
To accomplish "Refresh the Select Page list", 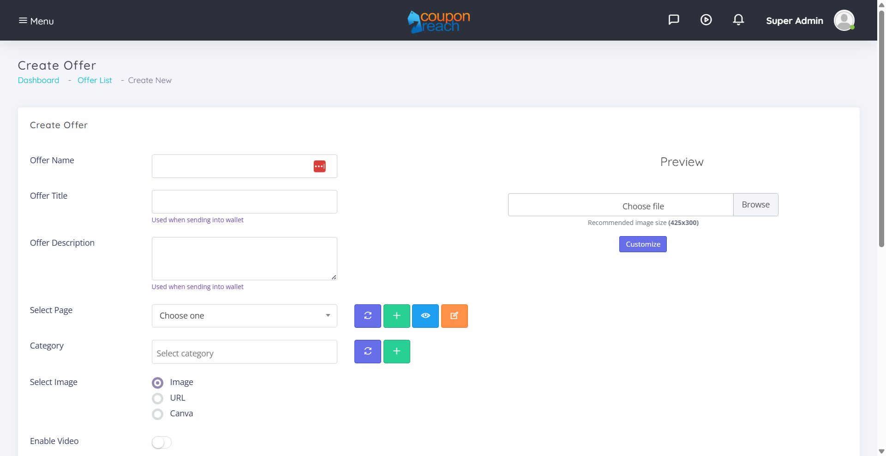I will (368, 316).
